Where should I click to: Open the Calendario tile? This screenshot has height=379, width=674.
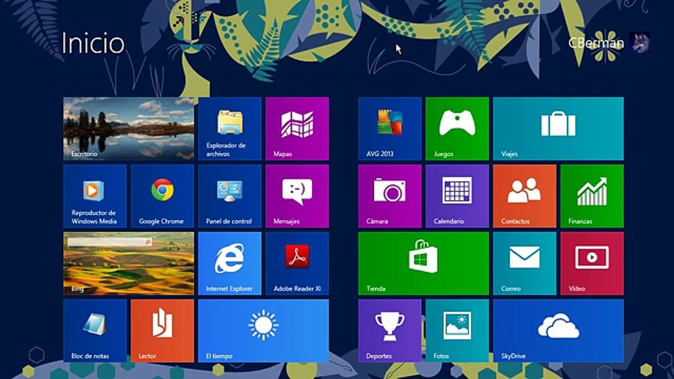(457, 196)
